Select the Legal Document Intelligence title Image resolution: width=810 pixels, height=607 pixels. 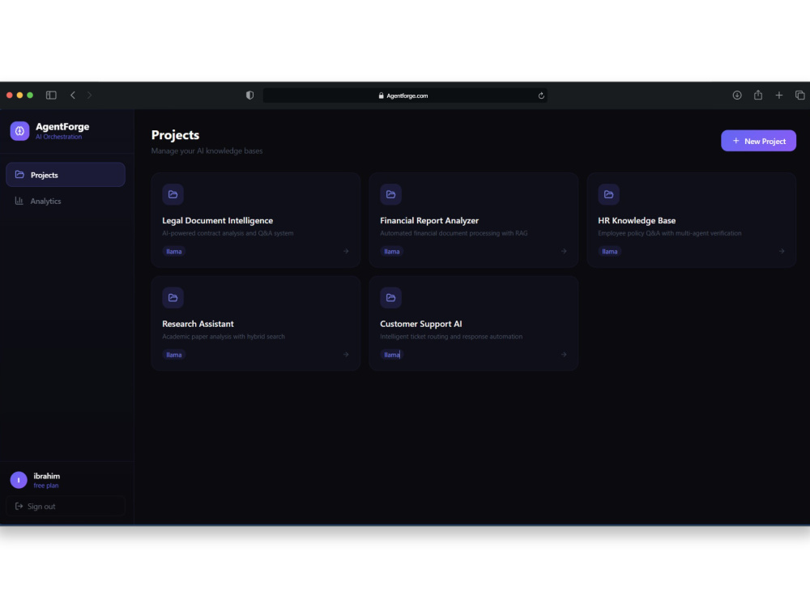click(217, 220)
